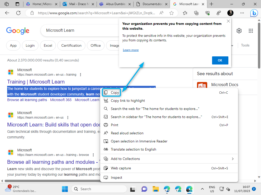Select the Certification filter chip
Screen dimensions: 261x195
[71, 45]
